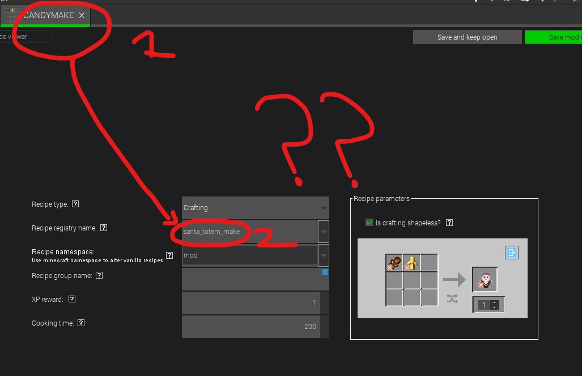Increase output count using the stepper

point(494,302)
